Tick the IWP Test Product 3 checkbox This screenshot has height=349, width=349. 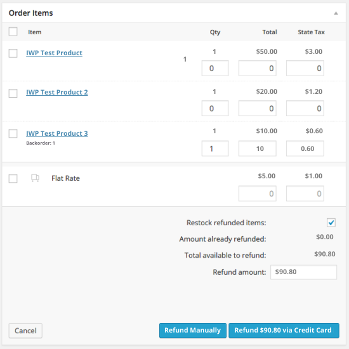pyautogui.click(x=13, y=133)
